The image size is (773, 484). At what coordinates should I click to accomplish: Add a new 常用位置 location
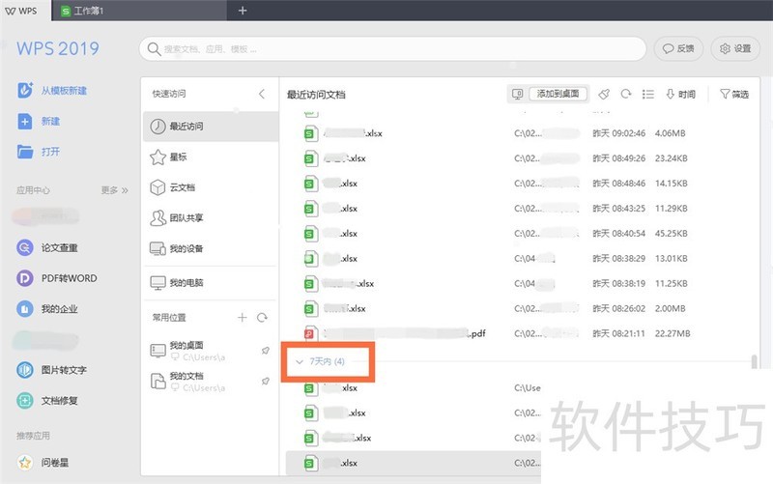(243, 318)
